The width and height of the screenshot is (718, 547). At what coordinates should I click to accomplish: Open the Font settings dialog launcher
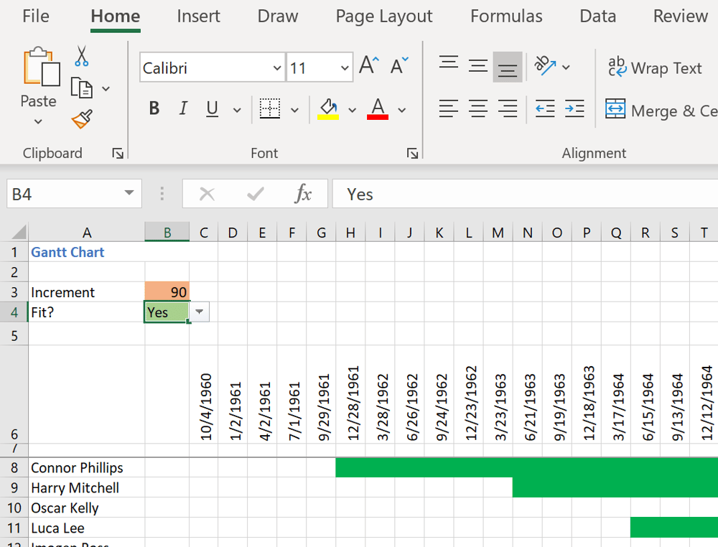click(x=412, y=153)
